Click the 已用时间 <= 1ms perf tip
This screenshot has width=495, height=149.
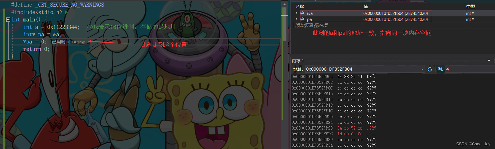pos(68,42)
